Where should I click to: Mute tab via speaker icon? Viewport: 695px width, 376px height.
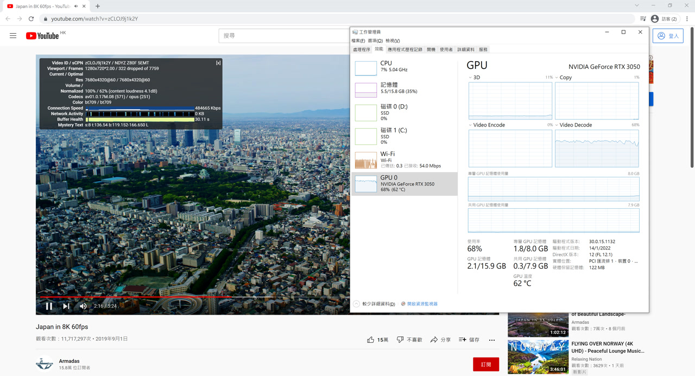click(x=76, y=6)
